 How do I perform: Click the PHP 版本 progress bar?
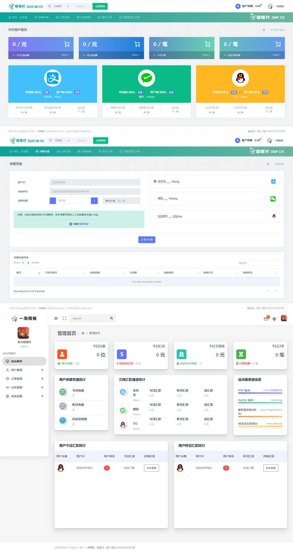point(260,393)
